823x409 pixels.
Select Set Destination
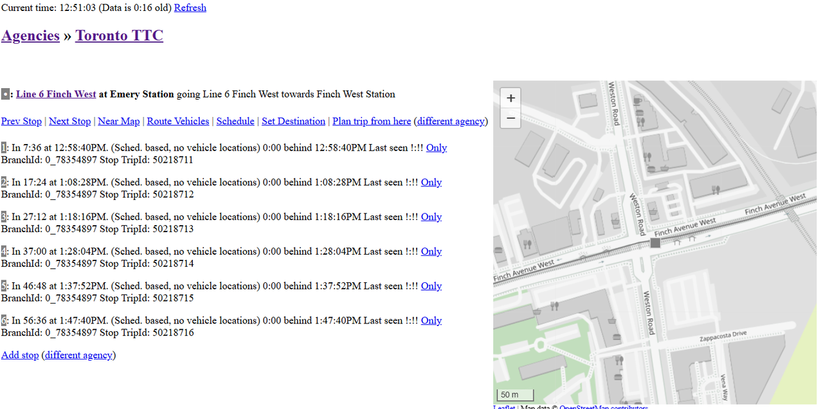pos(293,122)
